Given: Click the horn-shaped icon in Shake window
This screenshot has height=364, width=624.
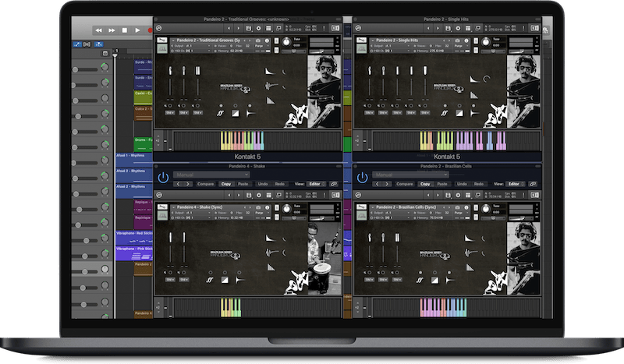Looking at the screenshot, I should click(240, 280).
